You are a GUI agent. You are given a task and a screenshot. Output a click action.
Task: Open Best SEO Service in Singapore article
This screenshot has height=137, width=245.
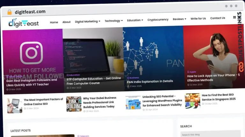click(x=219, y=97)
